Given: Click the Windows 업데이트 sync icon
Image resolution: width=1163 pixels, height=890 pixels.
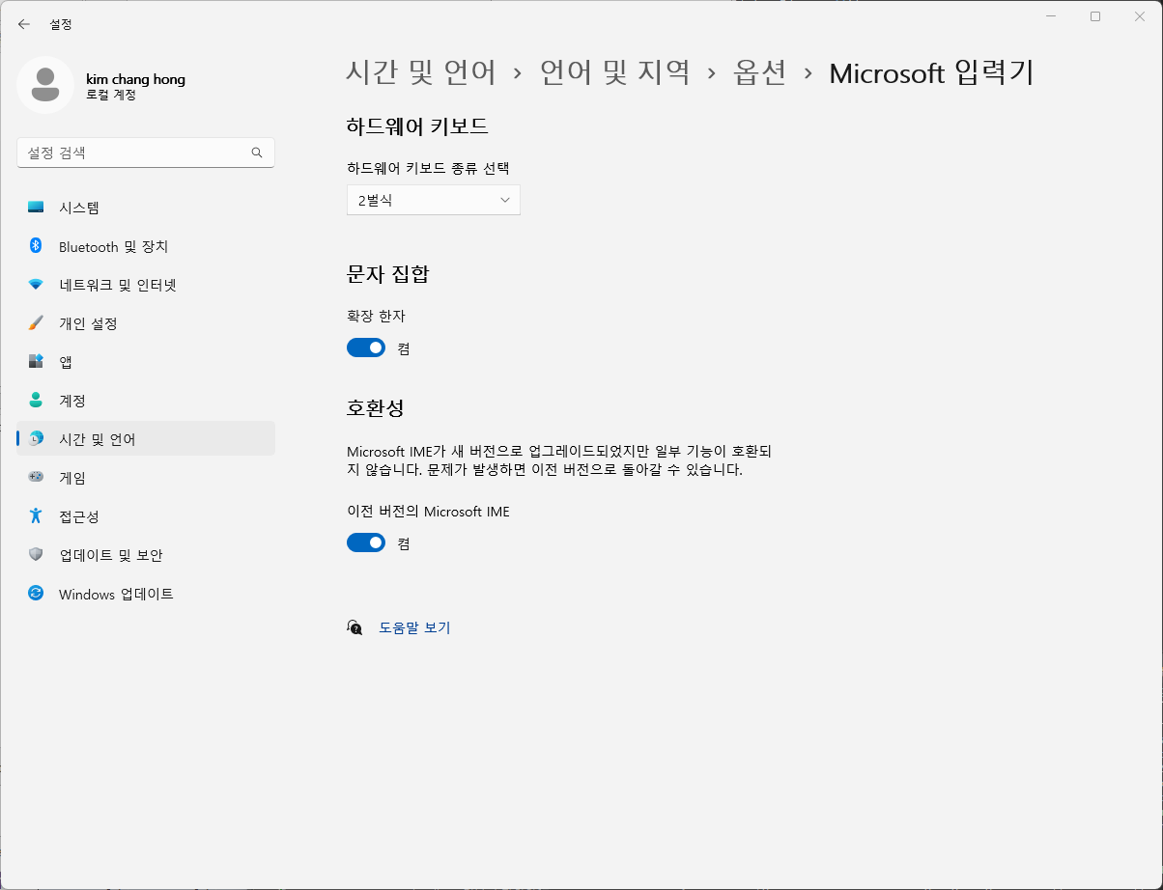Looking at the screenshot, I should pos(36,594).
